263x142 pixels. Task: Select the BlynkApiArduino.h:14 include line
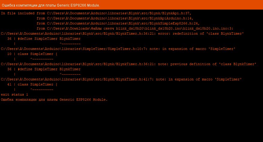coord(115,19)
